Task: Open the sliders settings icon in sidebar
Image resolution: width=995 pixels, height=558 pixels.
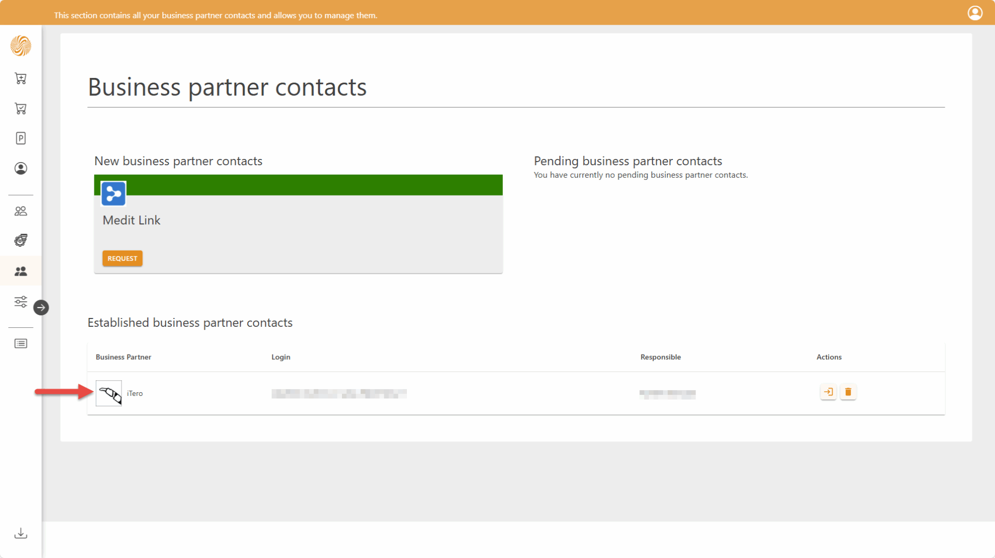Action: coord(21,302)
